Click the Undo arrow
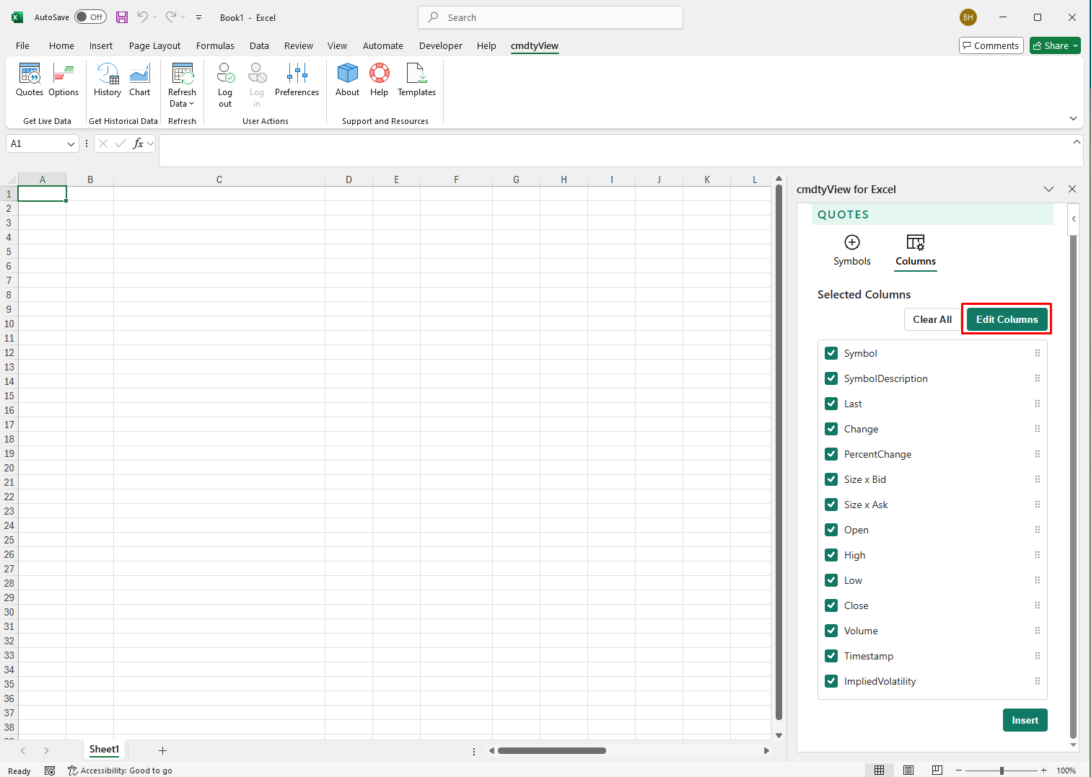The height and width of the screenshot is (777, 1091). click(143, 17)
